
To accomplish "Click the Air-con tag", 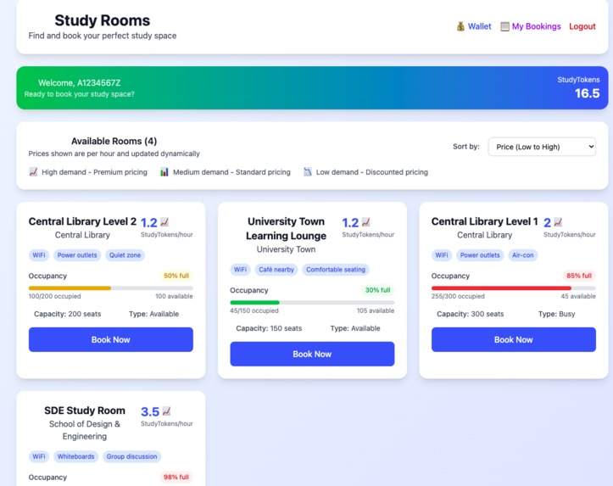I will coord(522,255).
